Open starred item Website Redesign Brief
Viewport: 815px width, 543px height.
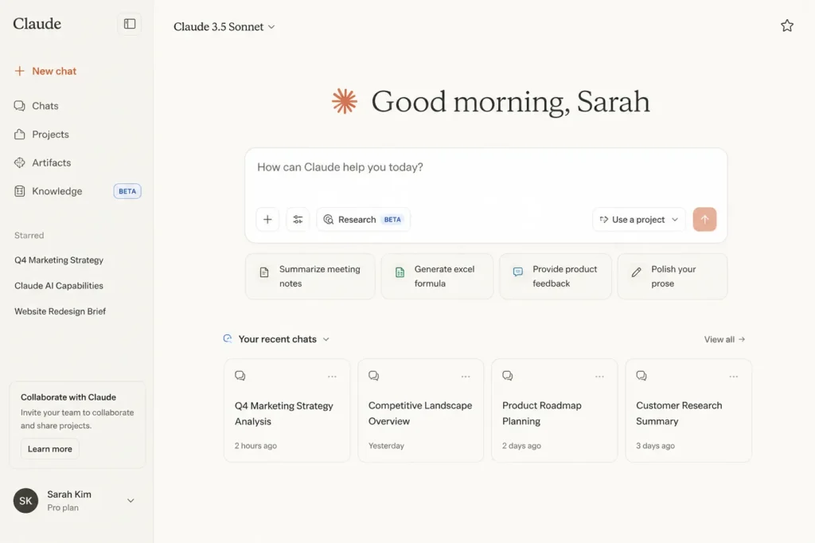(x=60, y=311)
